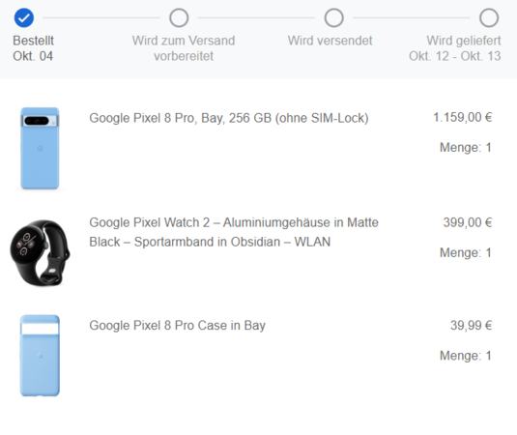517x435 pixels.
Task: Click Menge: 1 beside the Pixel 8 Pro Case
Action: click(466, 356)
